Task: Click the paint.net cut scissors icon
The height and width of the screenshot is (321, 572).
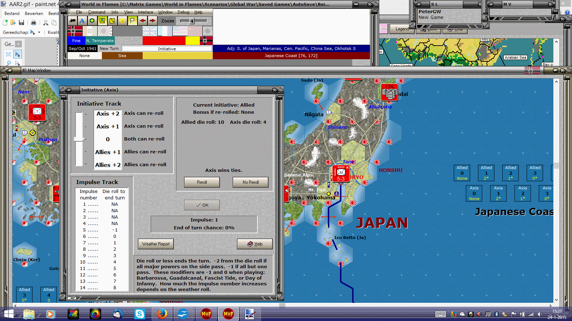Action: 46,23
